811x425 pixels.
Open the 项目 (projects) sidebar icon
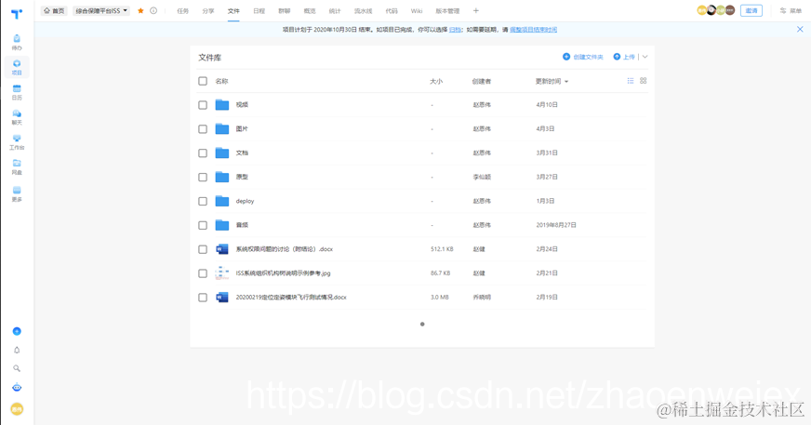click(x=17, y=67)
